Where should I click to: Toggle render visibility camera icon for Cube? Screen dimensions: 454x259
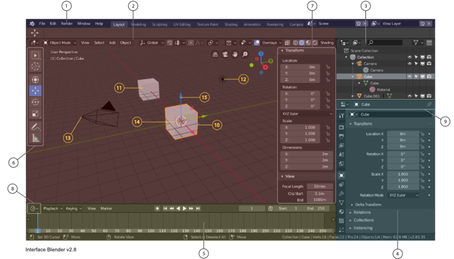[429, 77]
